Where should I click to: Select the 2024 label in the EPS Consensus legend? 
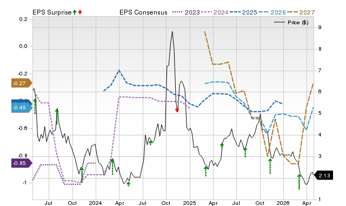tap(221, 12)
